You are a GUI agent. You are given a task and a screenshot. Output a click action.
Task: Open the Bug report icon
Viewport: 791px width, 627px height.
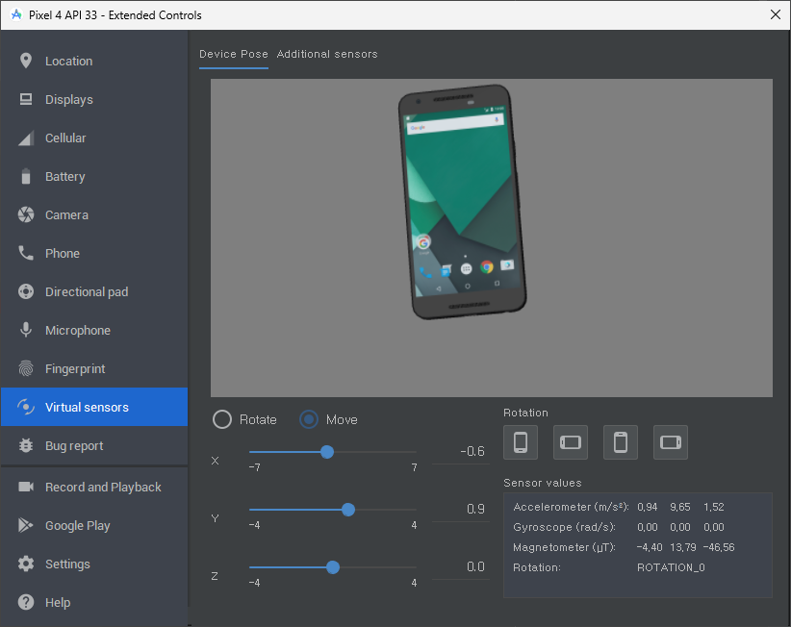click(x=26, y=445)
